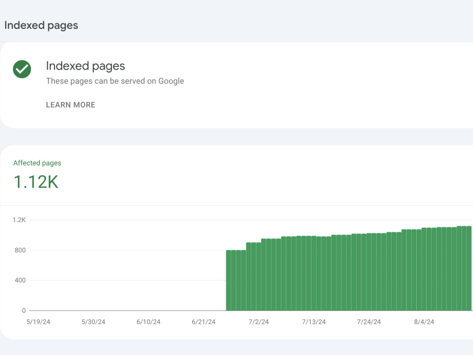
Task: Click the 400 y-axis label
Action: click(20, 280)
